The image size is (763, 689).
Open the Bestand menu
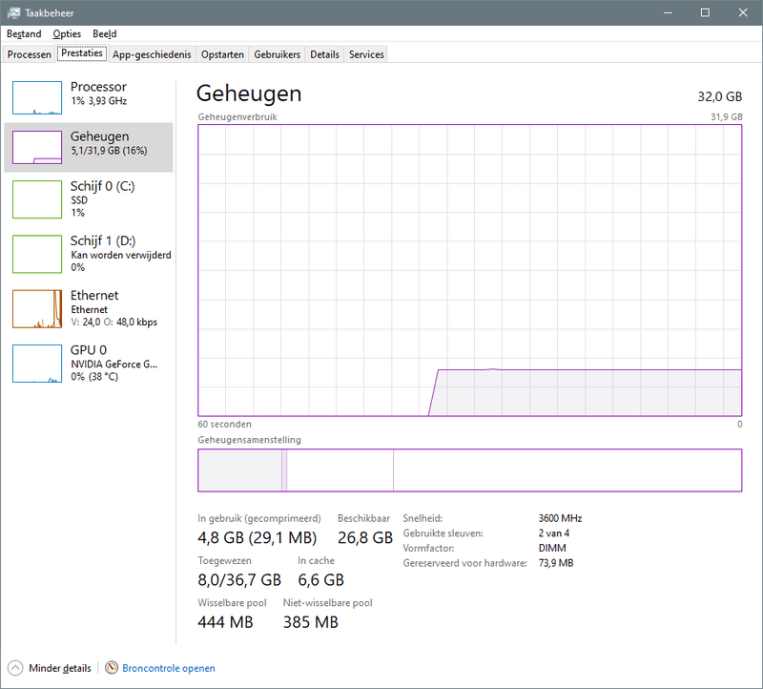pyautogui.click(x=24, y=33)
